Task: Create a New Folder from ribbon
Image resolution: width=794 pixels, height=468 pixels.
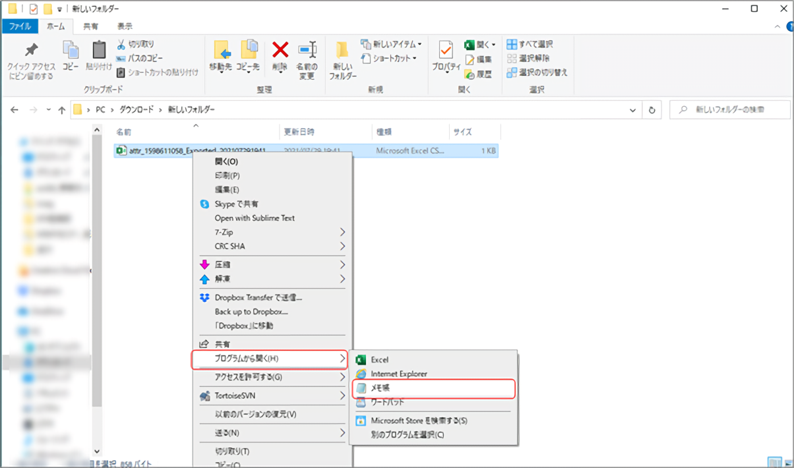Action: pos(343,61)
